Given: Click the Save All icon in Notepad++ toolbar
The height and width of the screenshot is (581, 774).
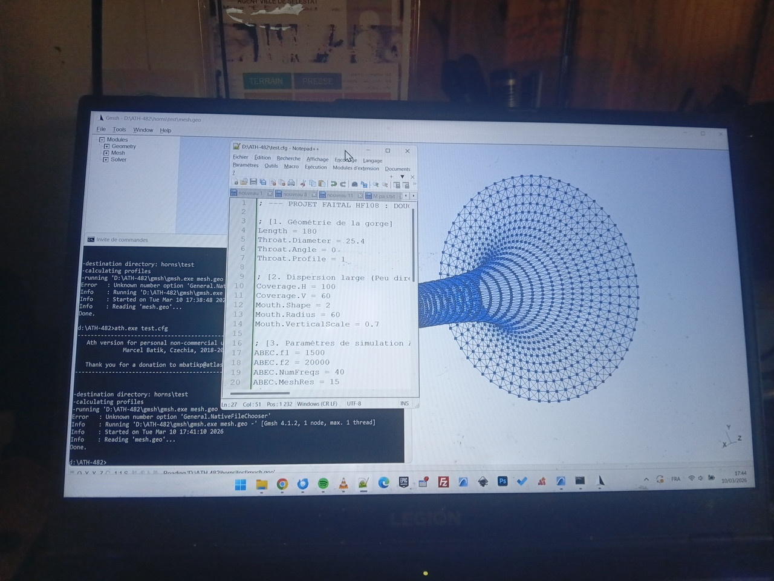Looking at the screenshot, I should click(x=263, y=182).
